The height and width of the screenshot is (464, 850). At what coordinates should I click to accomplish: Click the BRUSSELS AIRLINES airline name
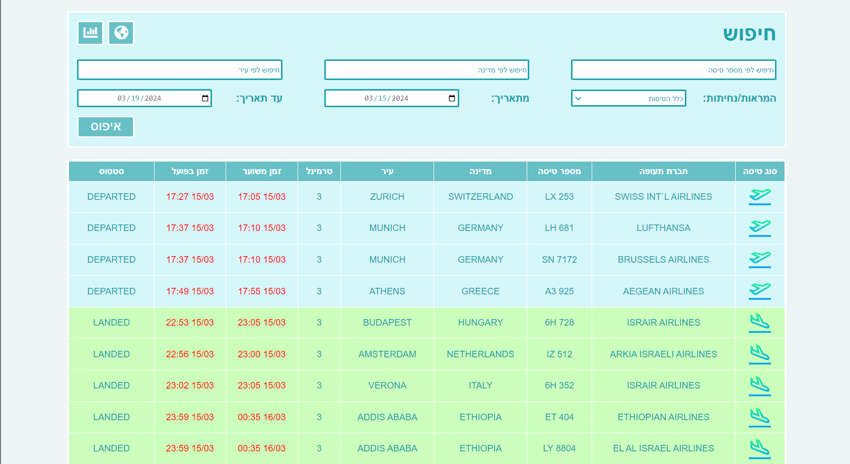pos(663,260)
